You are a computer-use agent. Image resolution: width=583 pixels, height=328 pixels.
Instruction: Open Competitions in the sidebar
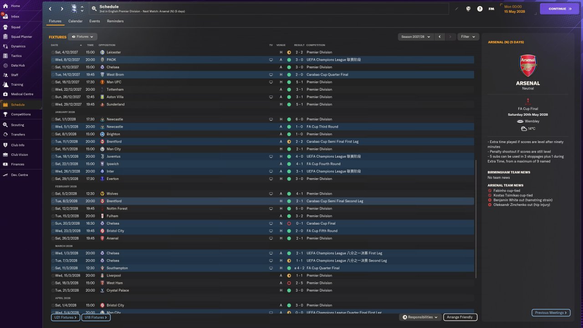[21, 114]
